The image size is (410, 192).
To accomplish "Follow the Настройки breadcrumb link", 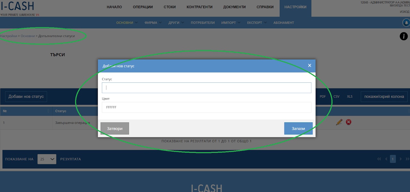I will pos(9,36).
